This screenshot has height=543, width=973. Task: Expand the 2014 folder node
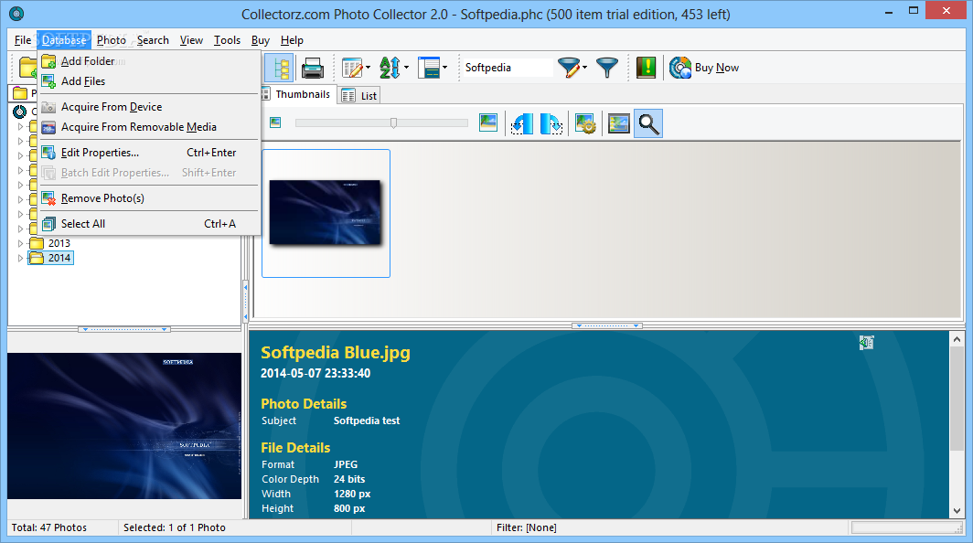point(20,258)
